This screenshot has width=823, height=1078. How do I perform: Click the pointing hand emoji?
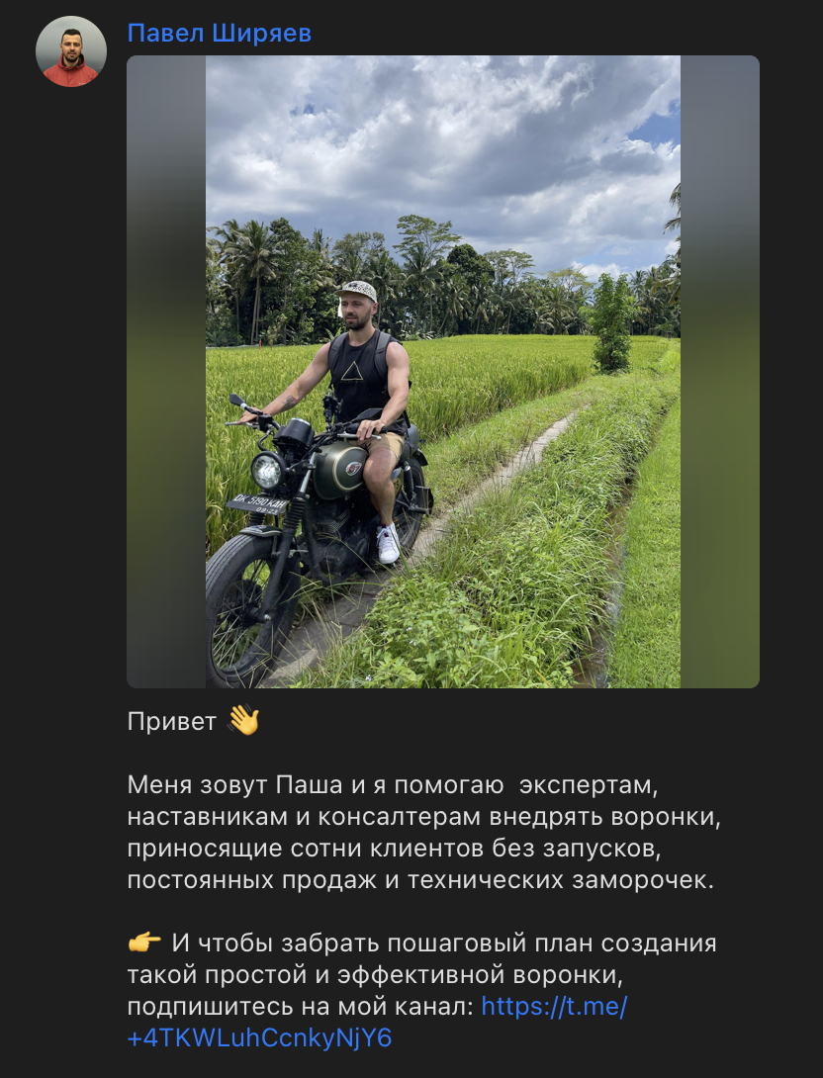point(144,942)
